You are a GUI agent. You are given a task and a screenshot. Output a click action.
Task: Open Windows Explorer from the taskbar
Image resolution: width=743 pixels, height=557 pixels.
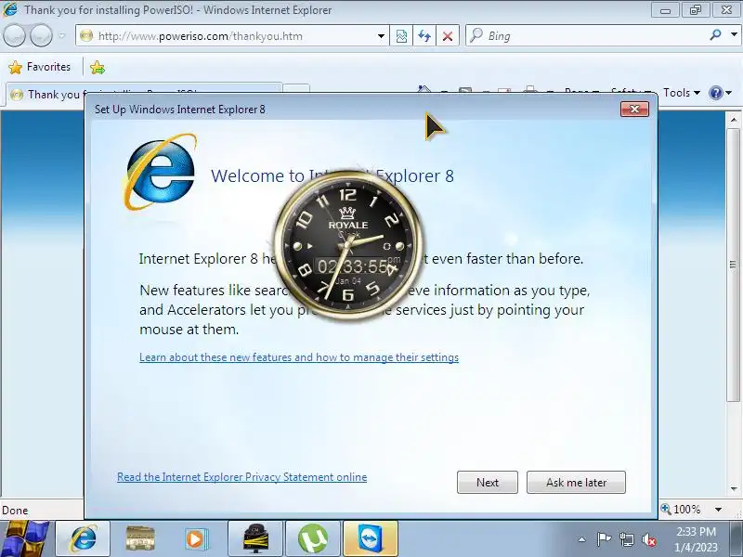[140, 538]
